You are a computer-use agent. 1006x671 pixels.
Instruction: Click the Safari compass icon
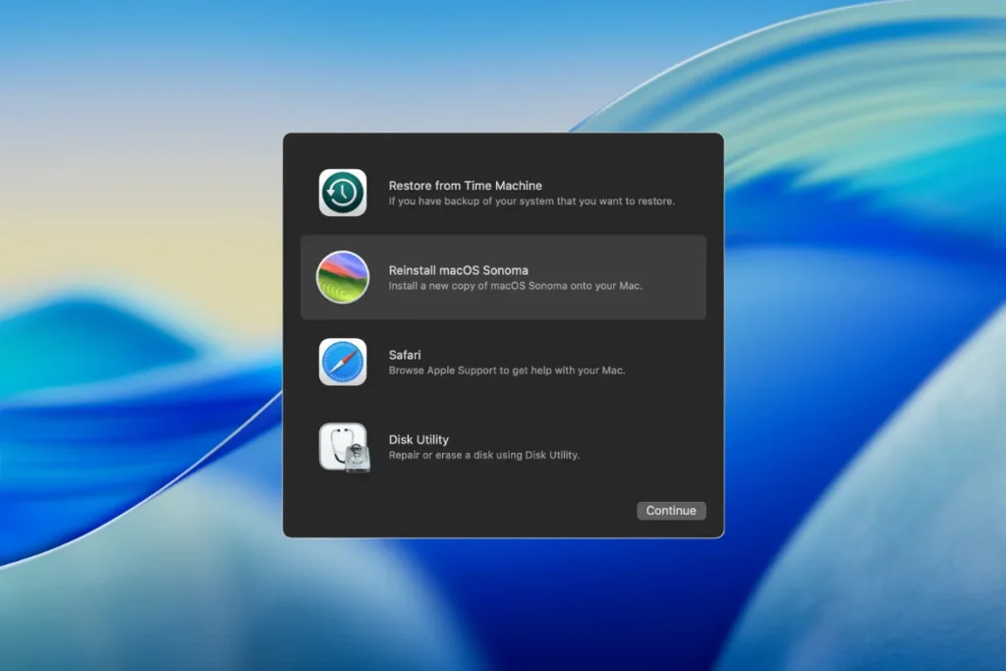coord(343,363)
